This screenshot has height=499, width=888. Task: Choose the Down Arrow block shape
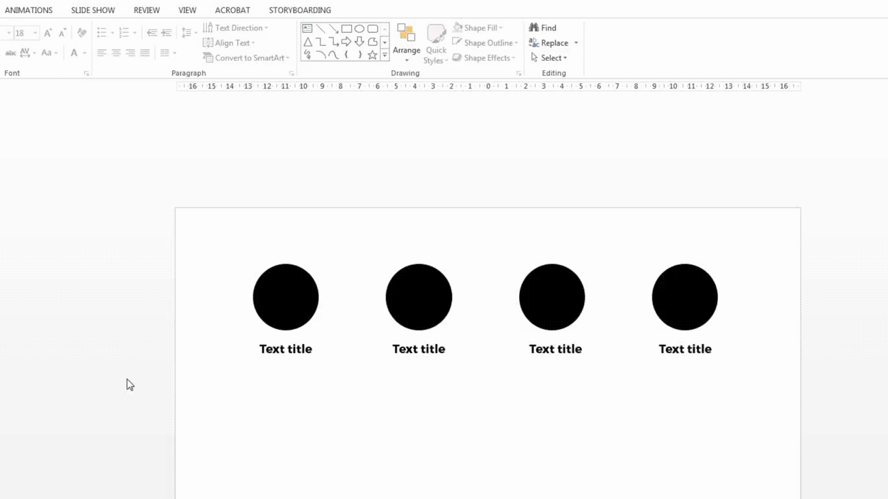359,42
